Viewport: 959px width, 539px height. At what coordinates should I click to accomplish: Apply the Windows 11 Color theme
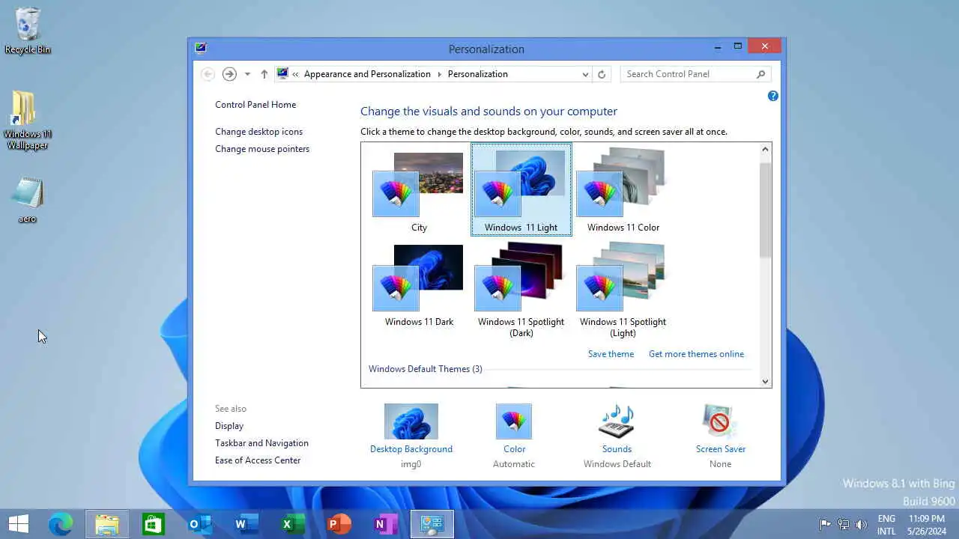click(623, 189)
